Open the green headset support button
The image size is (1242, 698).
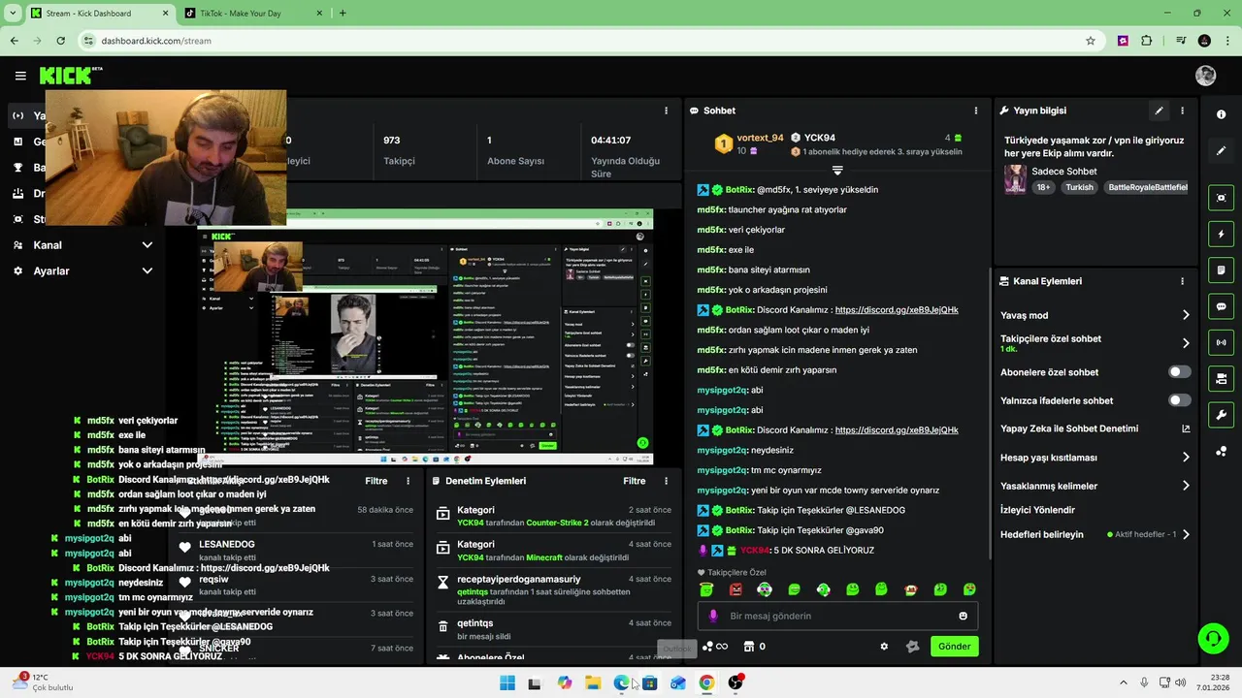pos(1213,638)
